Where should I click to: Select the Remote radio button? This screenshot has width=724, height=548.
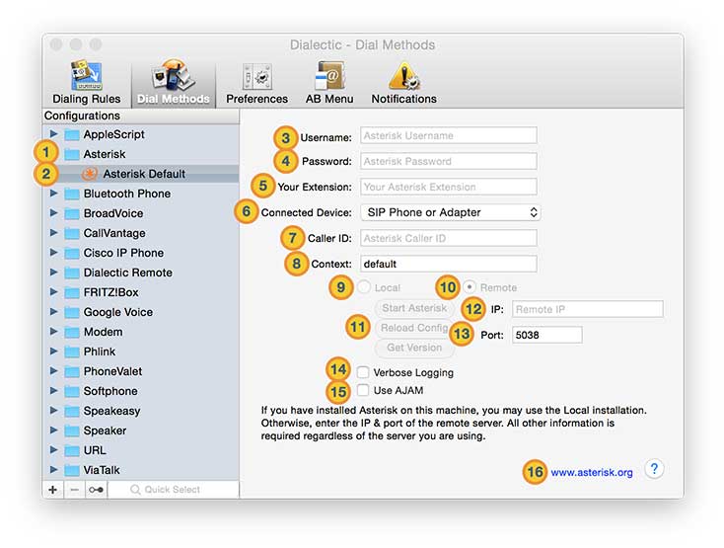pyautogui.click(x=470, y=287)
